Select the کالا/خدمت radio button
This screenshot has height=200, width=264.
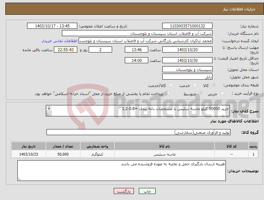pyautogui.click(x=171, y=85)
